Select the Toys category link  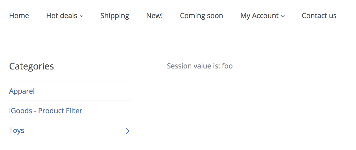[16, 130]
